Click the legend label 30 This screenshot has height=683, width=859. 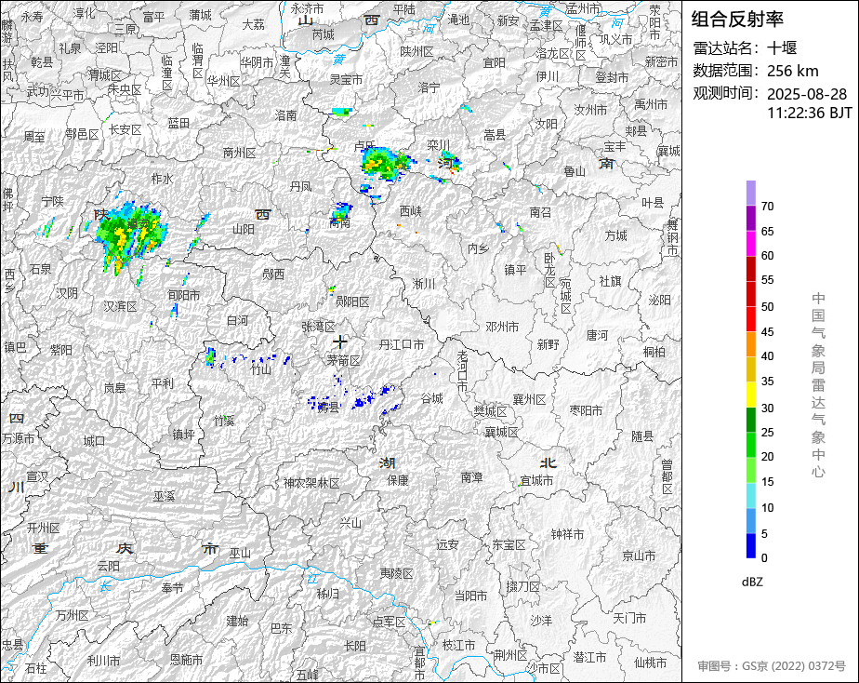click(768, 408)
